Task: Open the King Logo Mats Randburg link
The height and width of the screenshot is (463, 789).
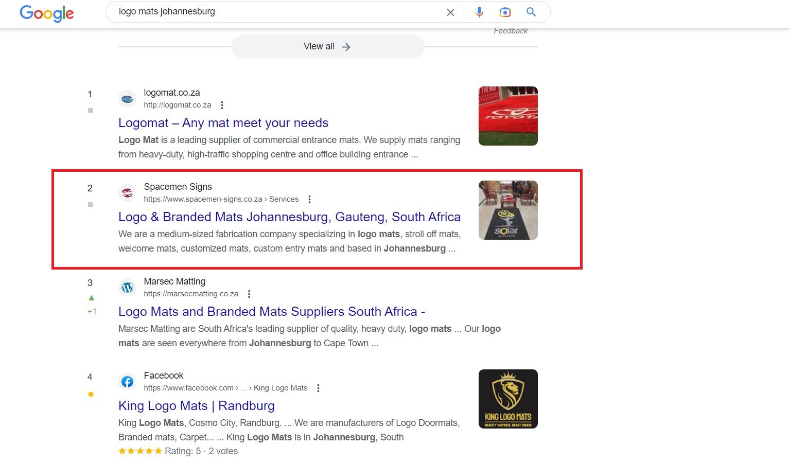Action: [x=196, y=405]
